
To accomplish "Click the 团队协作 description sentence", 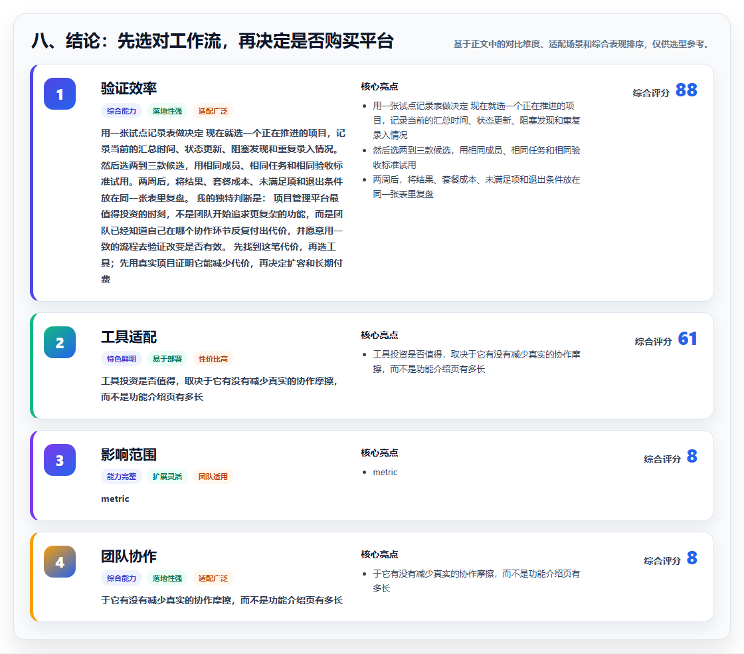I will [222, 600].
